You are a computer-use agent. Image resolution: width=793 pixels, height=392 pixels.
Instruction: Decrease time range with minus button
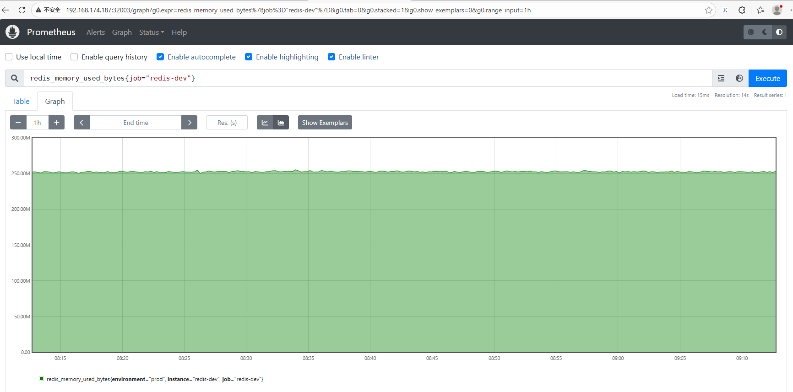(18, 123)
